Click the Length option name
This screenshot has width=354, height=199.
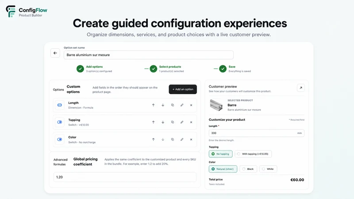tap(73, 103)
